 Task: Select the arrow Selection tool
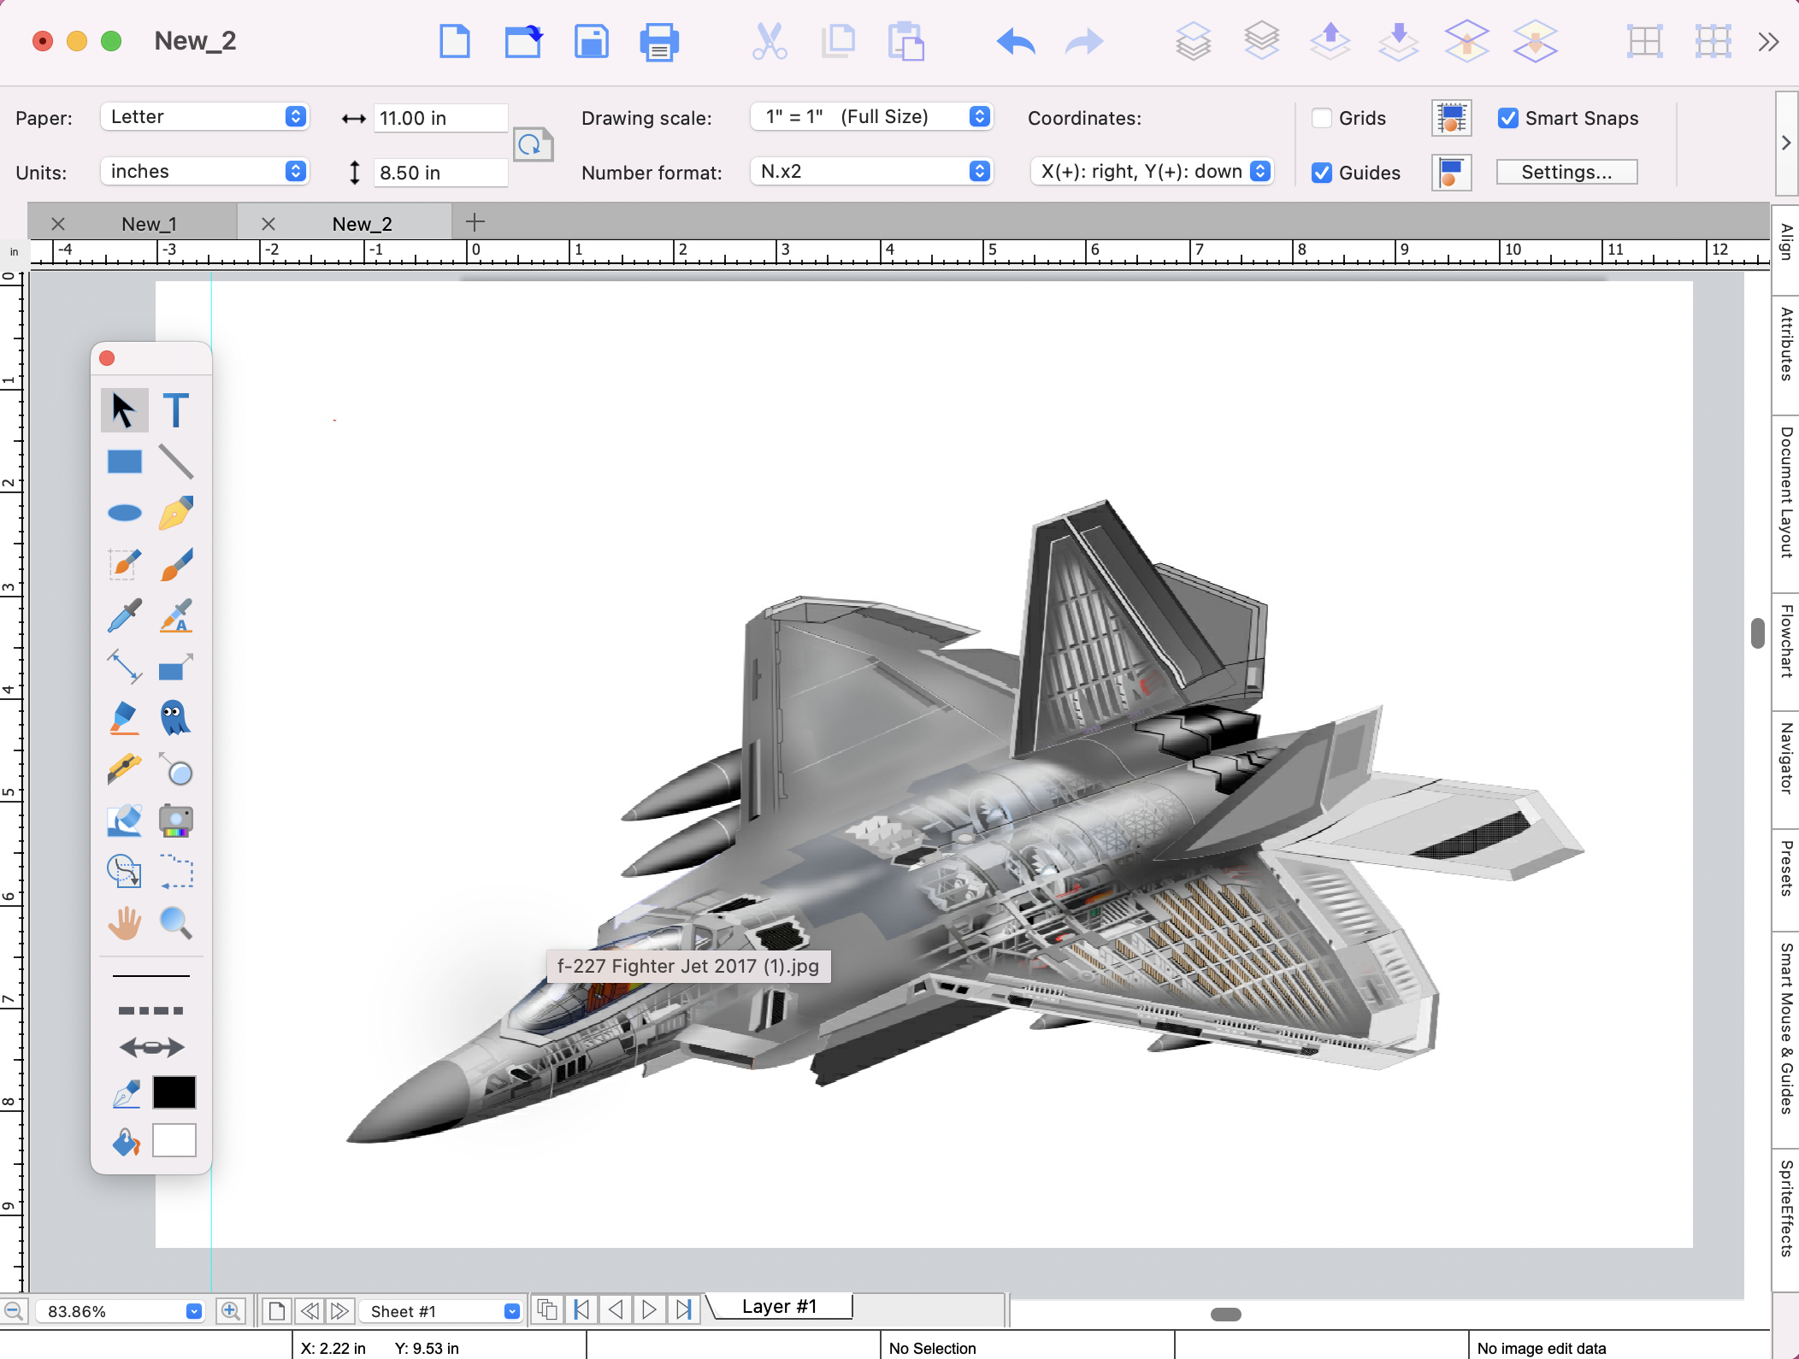pyautogui.click(x=124, y=411)
